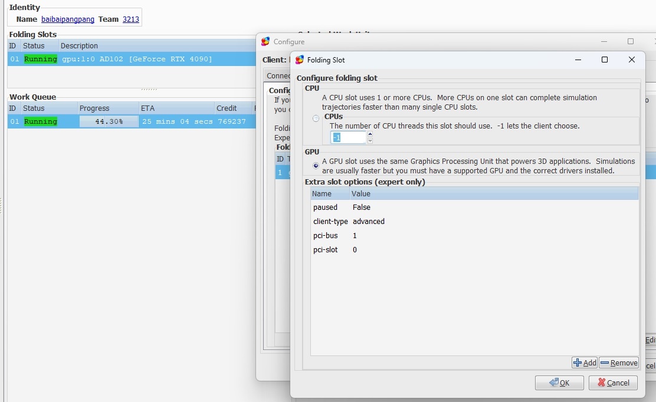
Task: Click the Value column header in extra options
Action: pos(494,193)
